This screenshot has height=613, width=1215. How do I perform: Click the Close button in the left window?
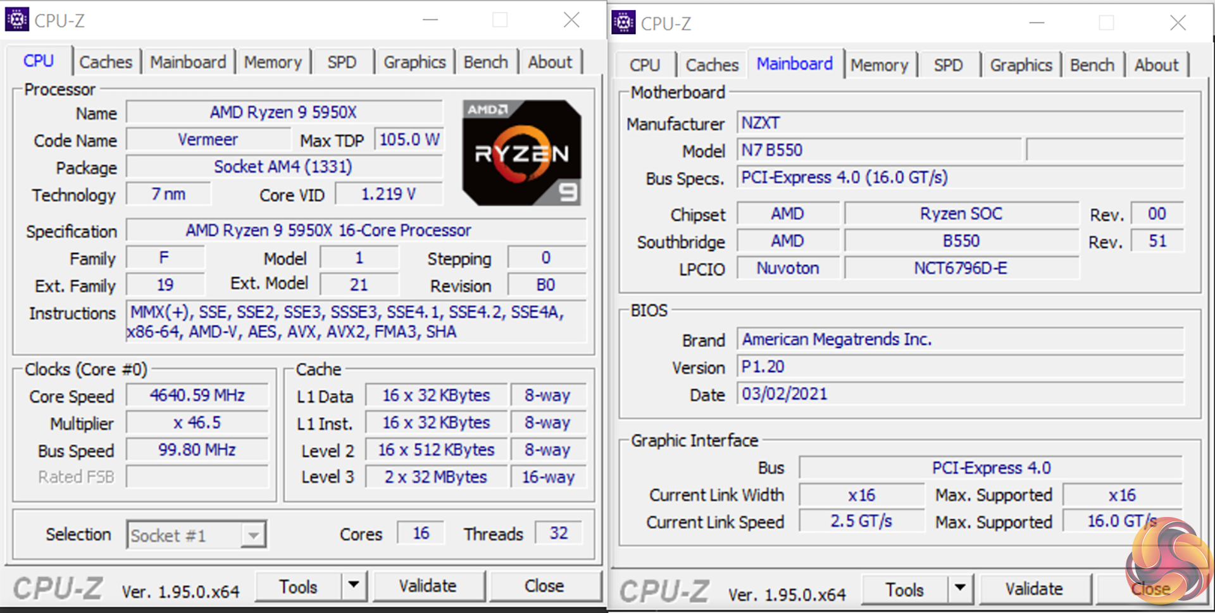[x=544, y=586]
